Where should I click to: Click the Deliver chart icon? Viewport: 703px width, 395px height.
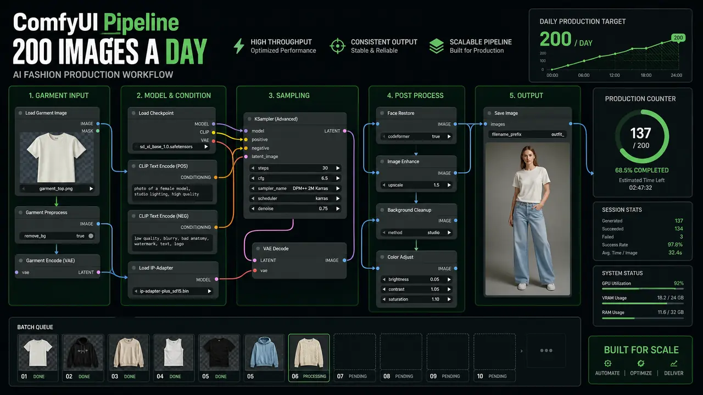tap(674, 364)
